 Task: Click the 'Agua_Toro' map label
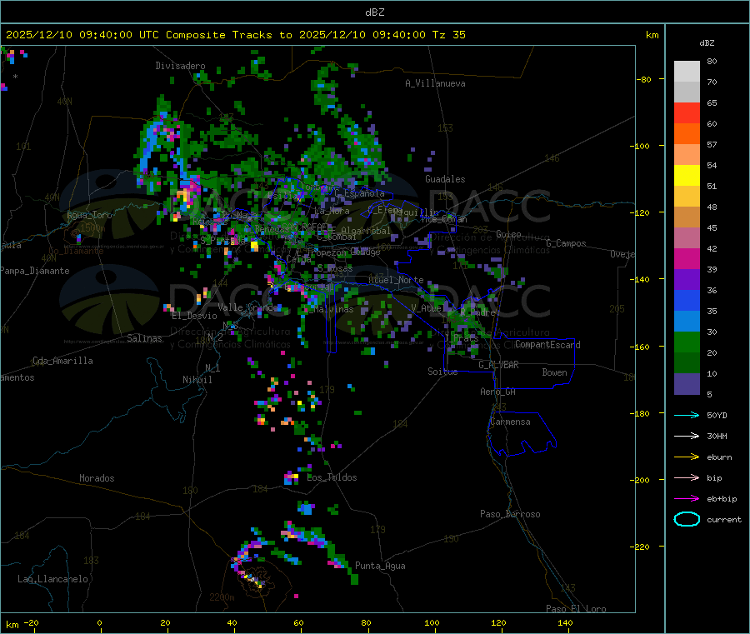tap(89, 215)
